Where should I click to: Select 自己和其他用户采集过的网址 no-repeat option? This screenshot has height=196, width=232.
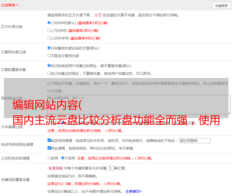point(49,66)
